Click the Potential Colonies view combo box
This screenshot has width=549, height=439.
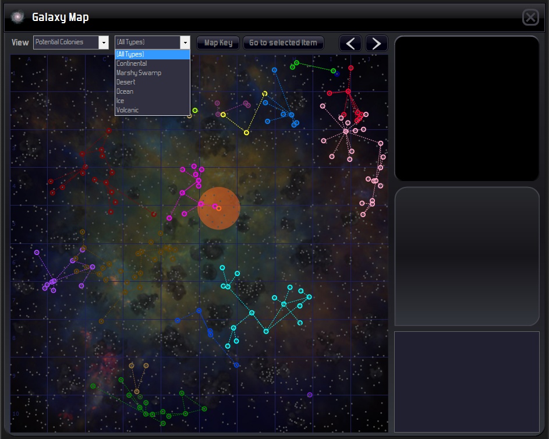70,43
